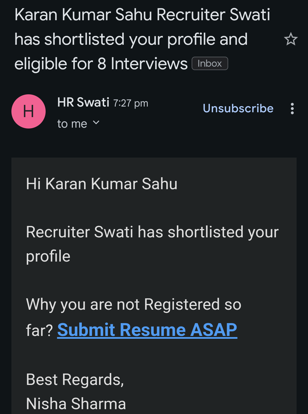Tap the word "far?" before the link
308x414 pixels.
click(x=39, y=331)
